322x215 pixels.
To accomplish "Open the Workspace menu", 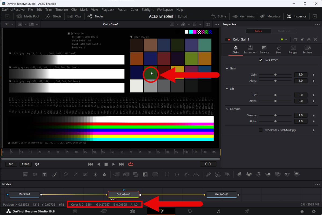I will 165,9.
